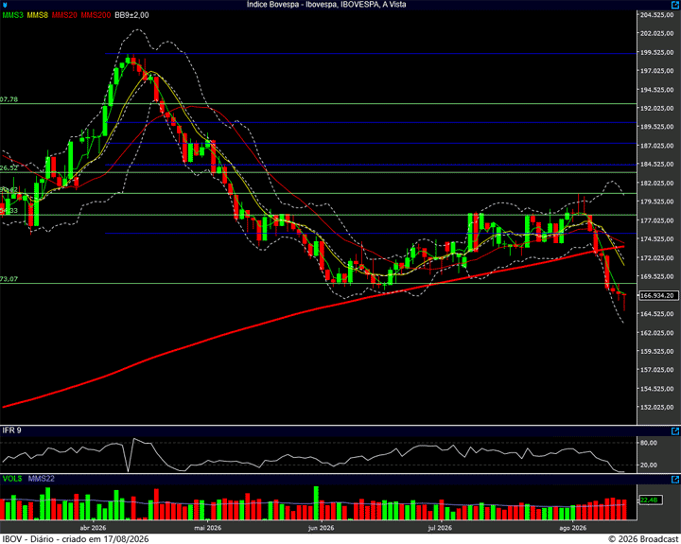Click the ago 2026 date label
The width and height of the screenshot is (681, 544).
point(572,528)
